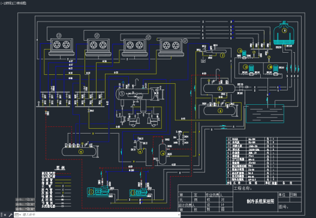
Task: Select the vertical vessel tagged 4
Action: click(x=162, y=153)
